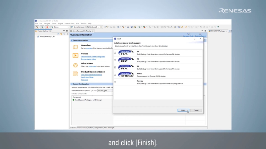The image size is (266, 149).
Task: Check the RA device family checkbox
Action: [115, 53]
